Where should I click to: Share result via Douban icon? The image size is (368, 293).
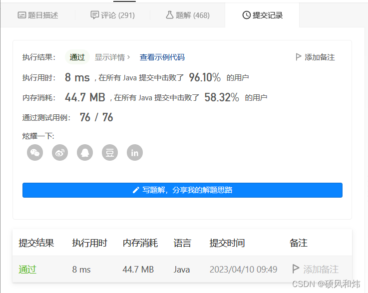(x=110, y=152)
